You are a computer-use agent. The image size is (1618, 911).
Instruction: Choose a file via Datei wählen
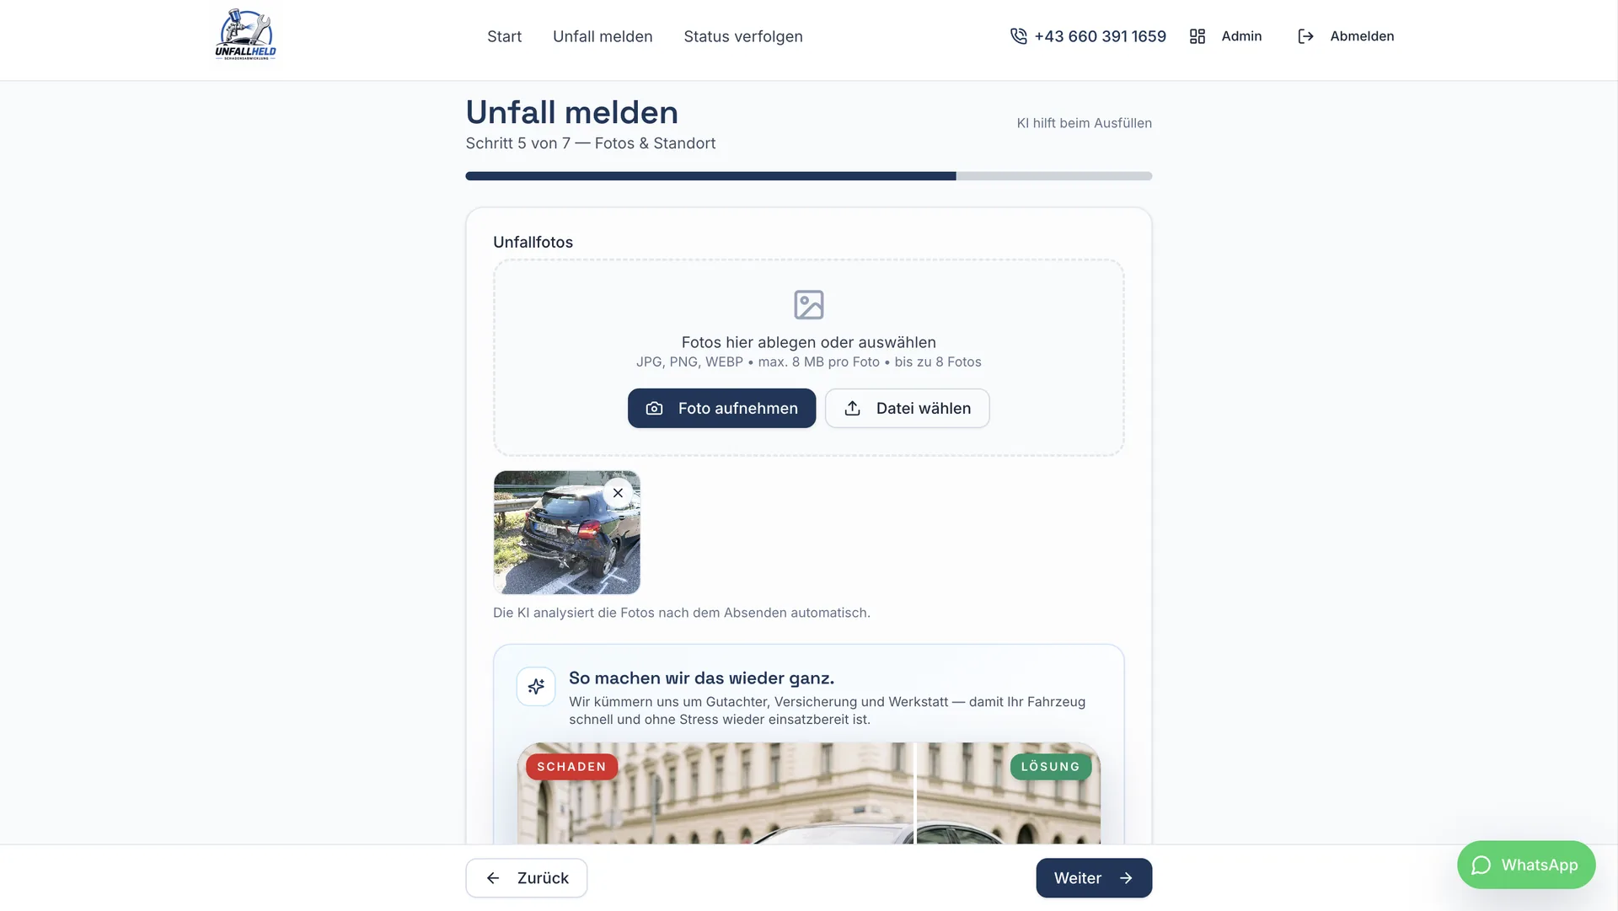(907, 408)
